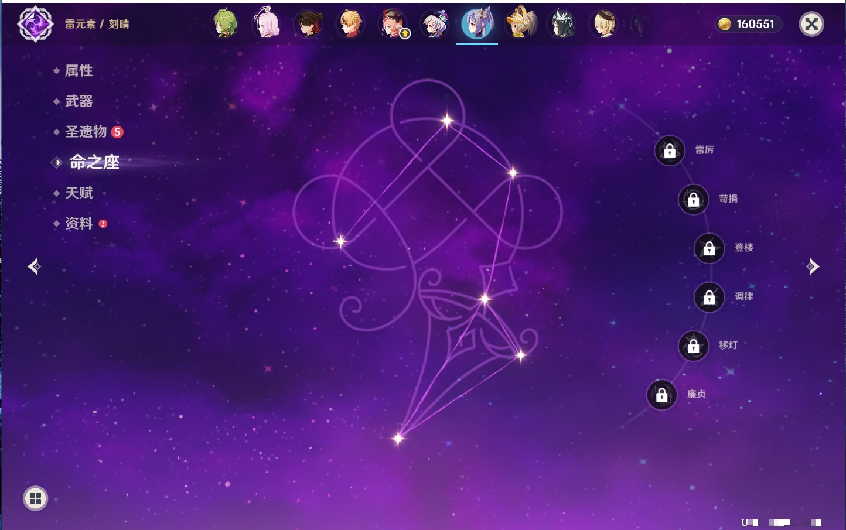The image size is (846, 530).
Task: Click the lock icon beside 苛捐
Action: pos(694,199)
